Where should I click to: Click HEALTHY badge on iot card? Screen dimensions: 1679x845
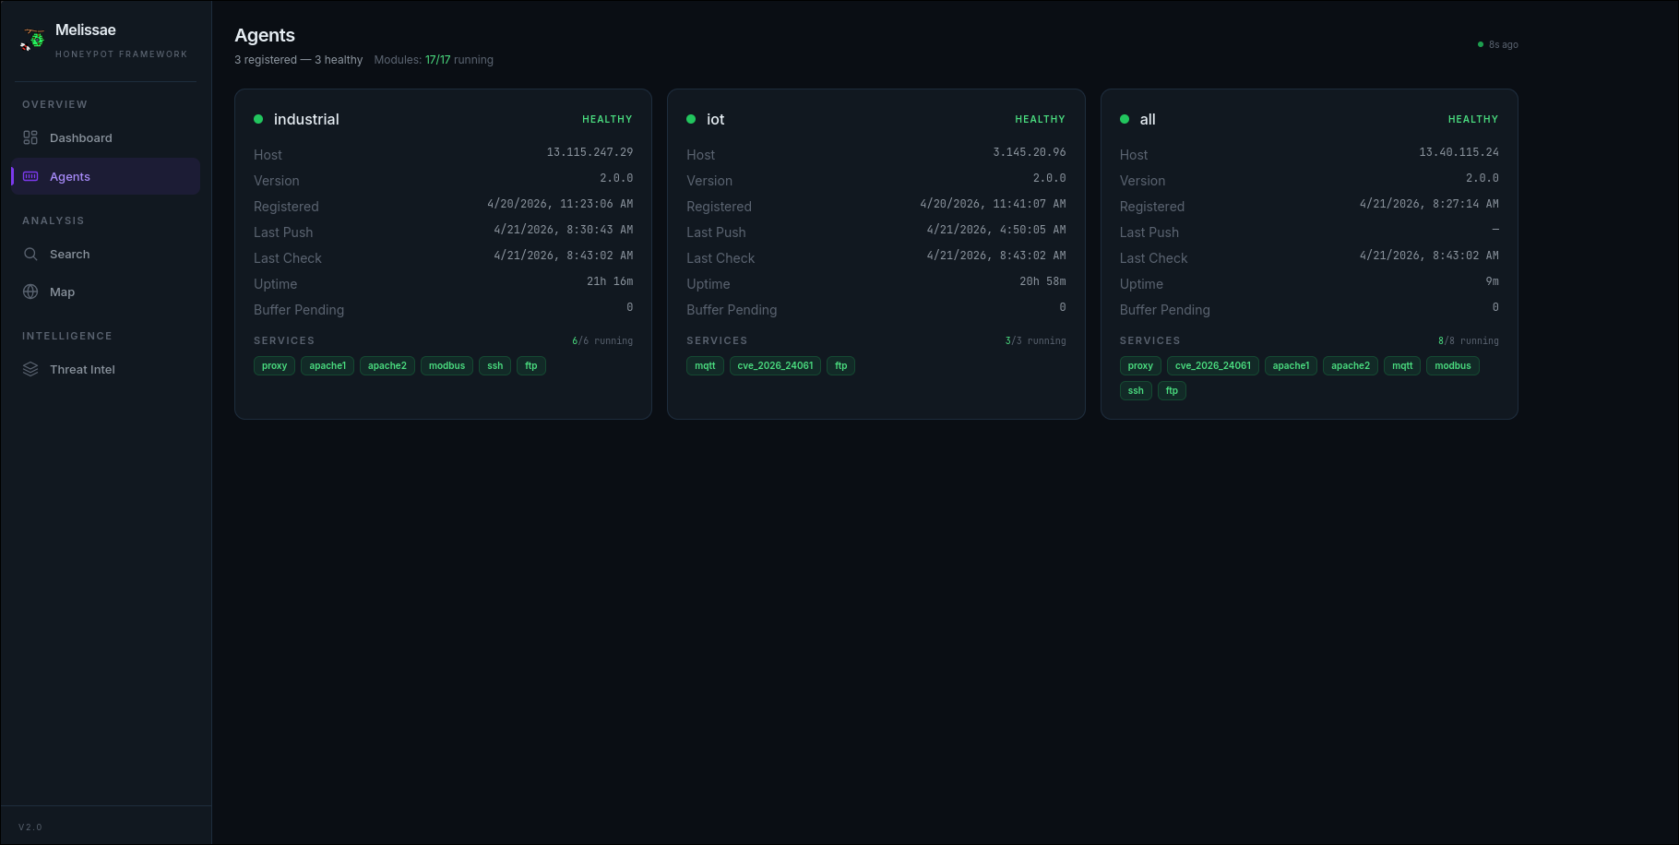pos(1040,119)
